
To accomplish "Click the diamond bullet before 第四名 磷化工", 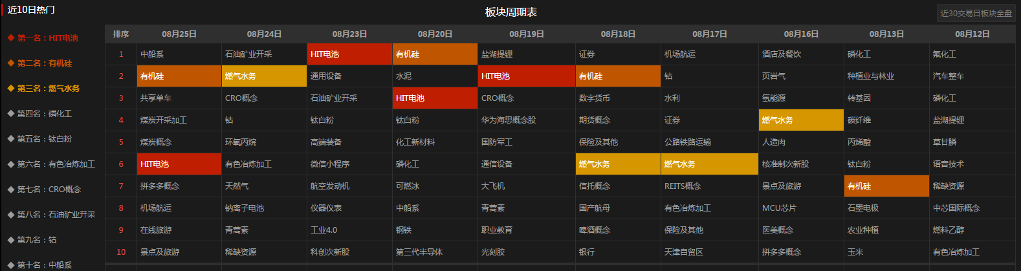I will pyautogui.click(x=10, y=114).
